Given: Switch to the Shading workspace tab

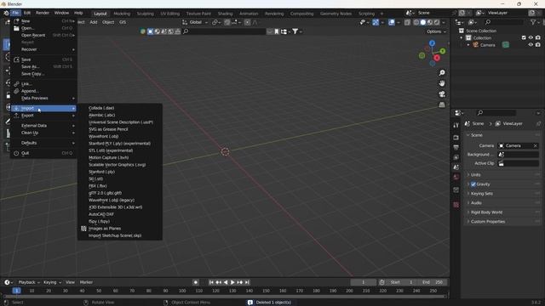Looking at the screenshot, I should coord(225,14).
